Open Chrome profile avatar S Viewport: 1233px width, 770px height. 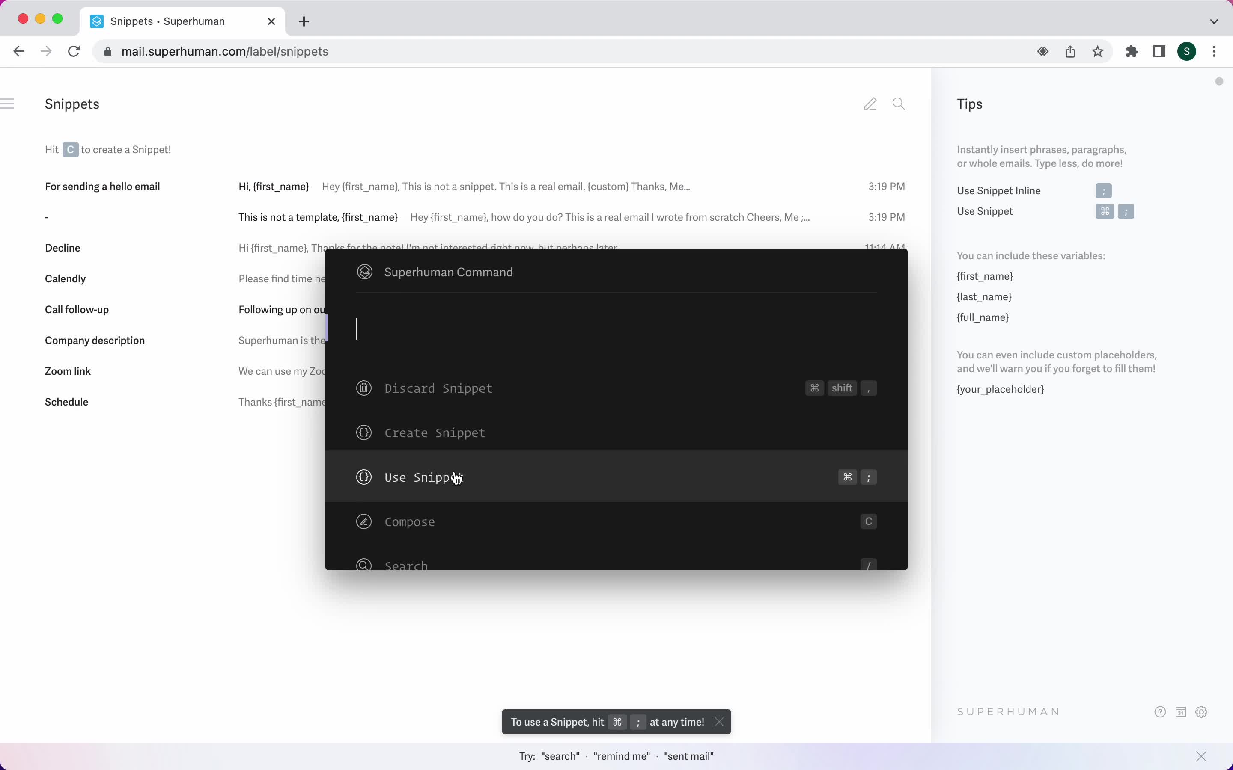(x=1187, y=51)
